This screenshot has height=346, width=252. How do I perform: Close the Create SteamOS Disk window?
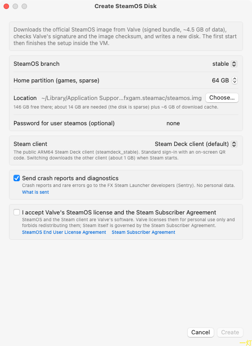pos(6,6)
